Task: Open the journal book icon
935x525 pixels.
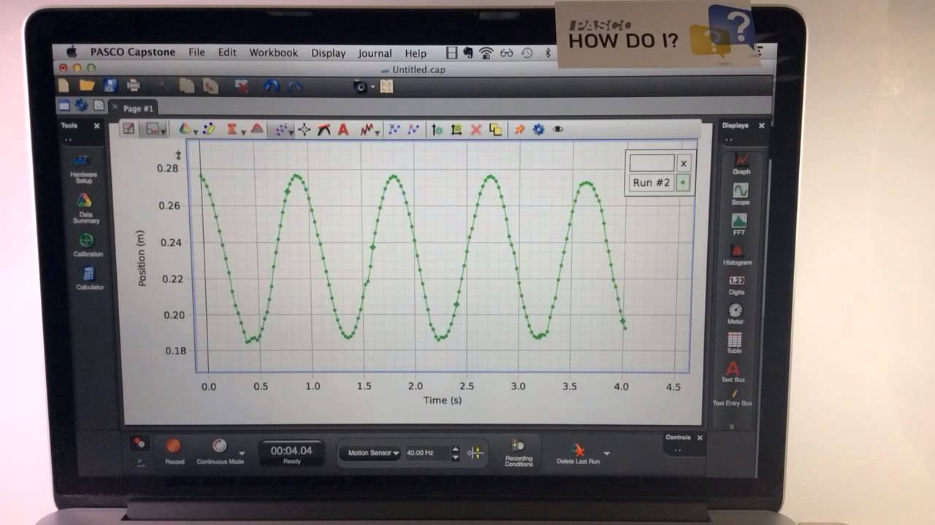Action: point(386,87)
